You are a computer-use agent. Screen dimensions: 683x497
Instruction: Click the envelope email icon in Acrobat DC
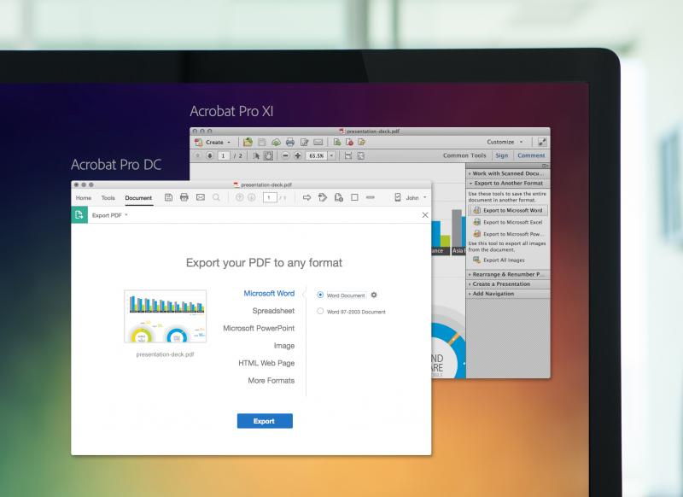click(x=201, y=197)
